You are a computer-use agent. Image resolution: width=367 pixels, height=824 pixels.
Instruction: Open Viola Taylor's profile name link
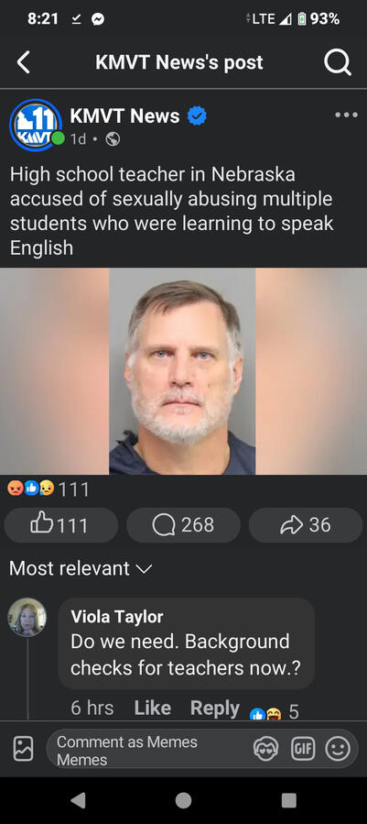(x=117, y=617)
